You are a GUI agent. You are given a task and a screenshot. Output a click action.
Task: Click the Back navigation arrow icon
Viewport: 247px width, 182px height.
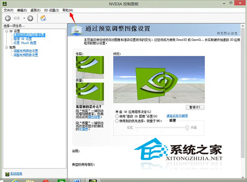coord(8,18)
